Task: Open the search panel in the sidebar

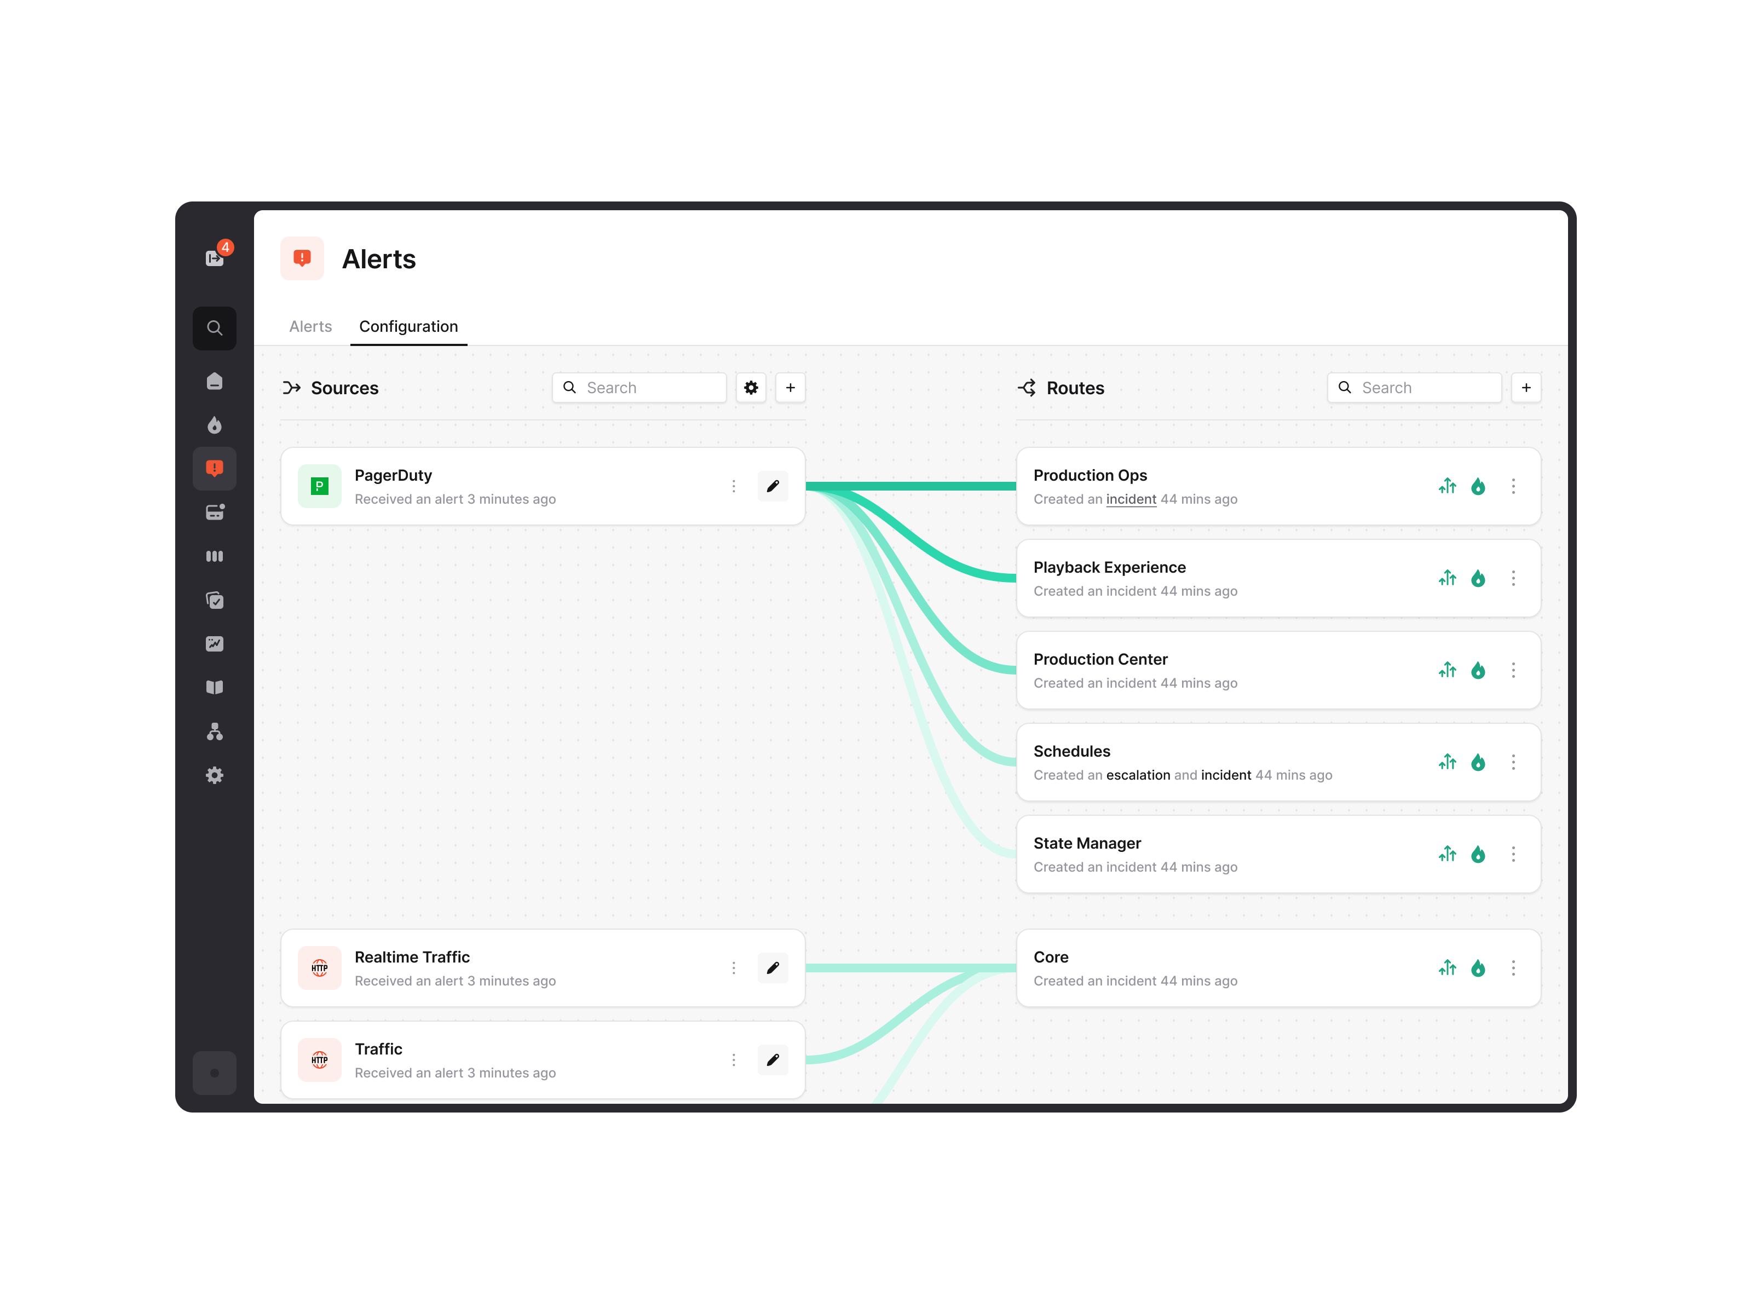Action: [x=215, y=328]
